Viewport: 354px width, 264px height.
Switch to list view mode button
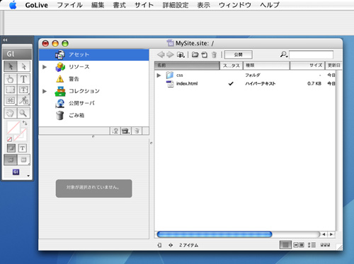point(285,245)
